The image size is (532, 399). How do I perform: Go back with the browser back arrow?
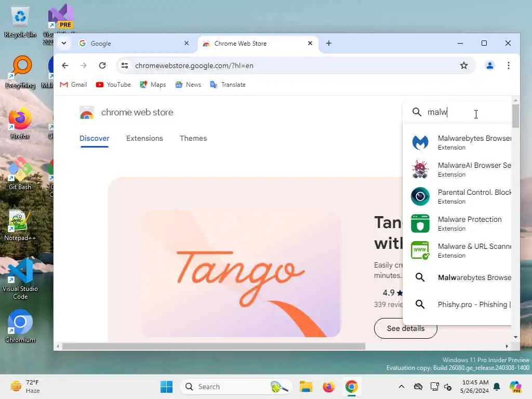click(65, 65)
